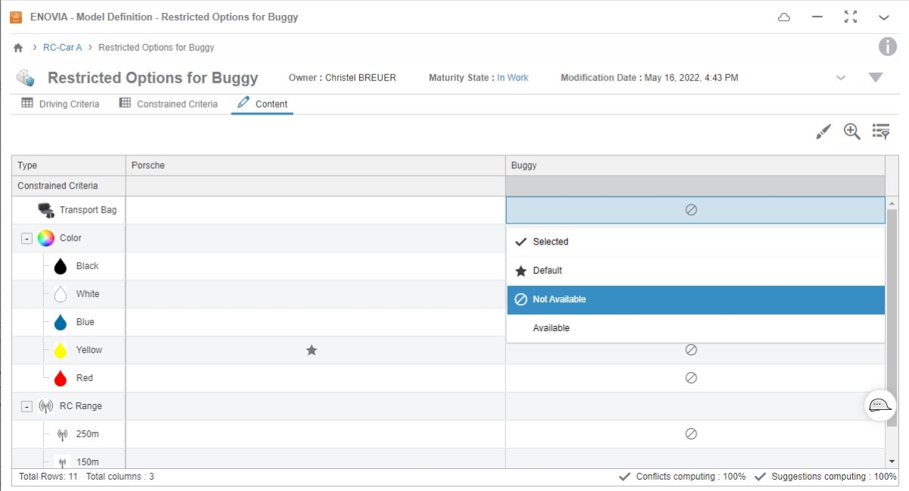Collapse the RC Range group
Screen dimensions: 909x491
coord(27,407)
